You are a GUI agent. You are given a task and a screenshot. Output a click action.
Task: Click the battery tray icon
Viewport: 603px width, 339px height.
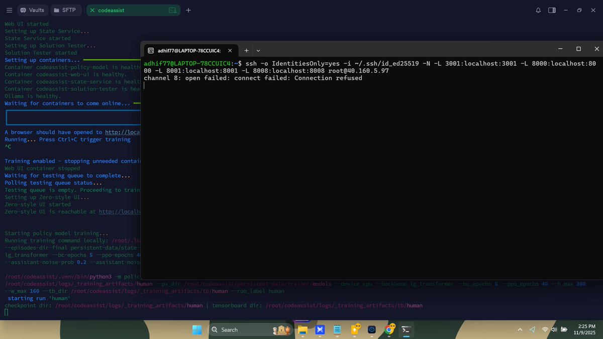[565, 329]
